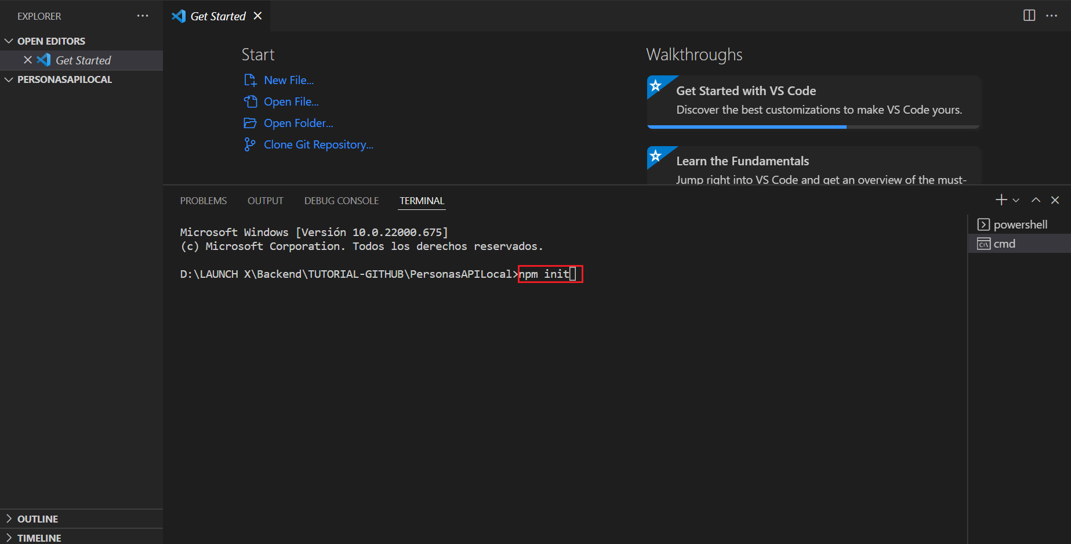The height and width of the screenshot is (544, 1071).
Task: Activate the Get Started editor tab
Action: coord(217,16)
